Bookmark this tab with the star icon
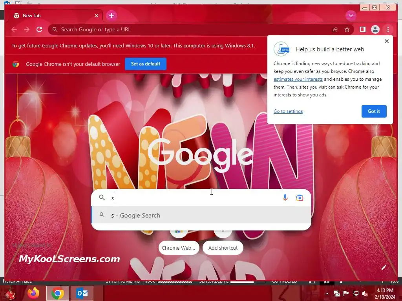This screenshot has width=402, height=301. coord(347,30)
